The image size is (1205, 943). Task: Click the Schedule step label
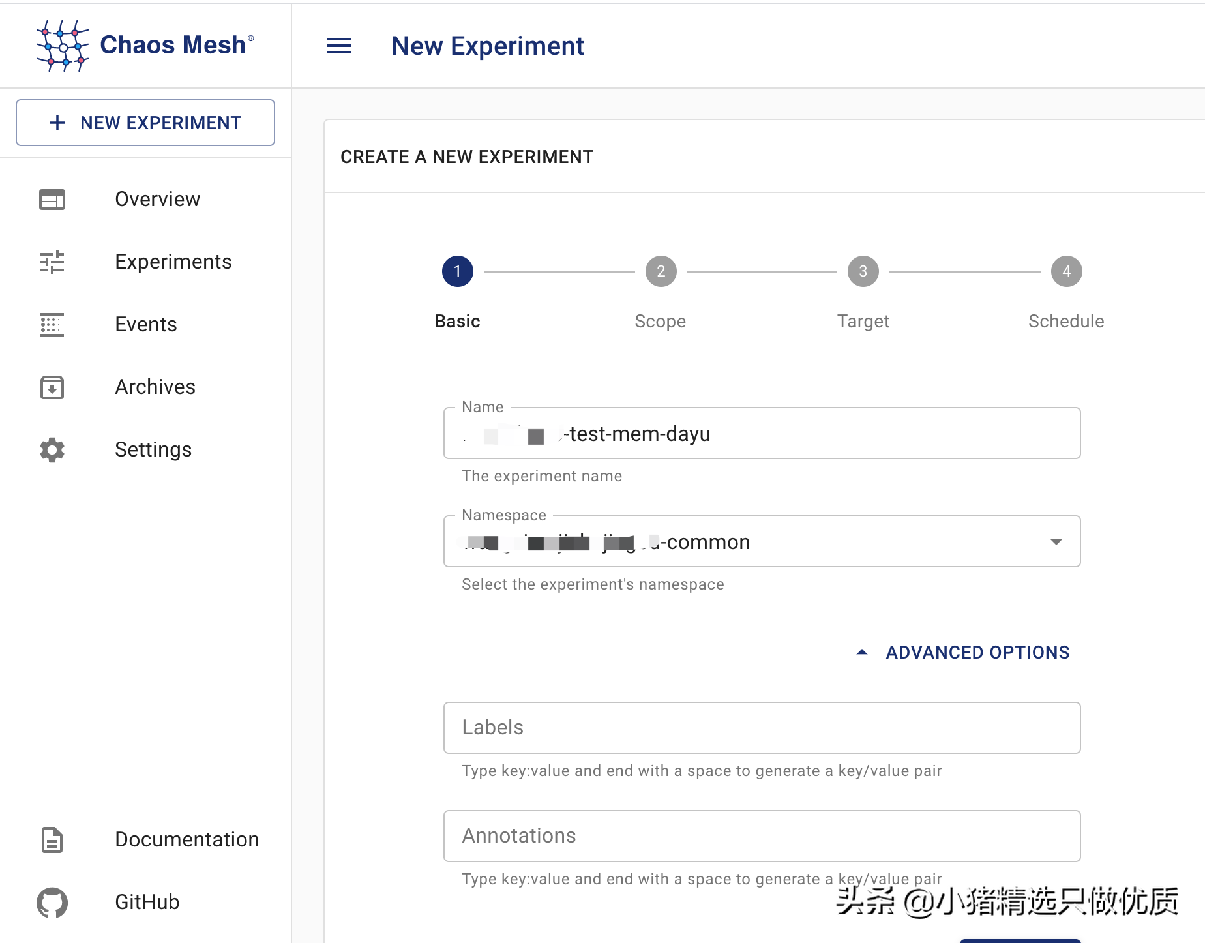click(1066, 322)
